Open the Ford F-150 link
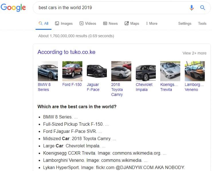Screen dimensions: 212x171 tap(72, 84)
